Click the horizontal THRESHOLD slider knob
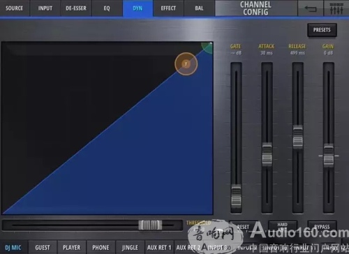 pyautogui.click(x=150, y=225)
